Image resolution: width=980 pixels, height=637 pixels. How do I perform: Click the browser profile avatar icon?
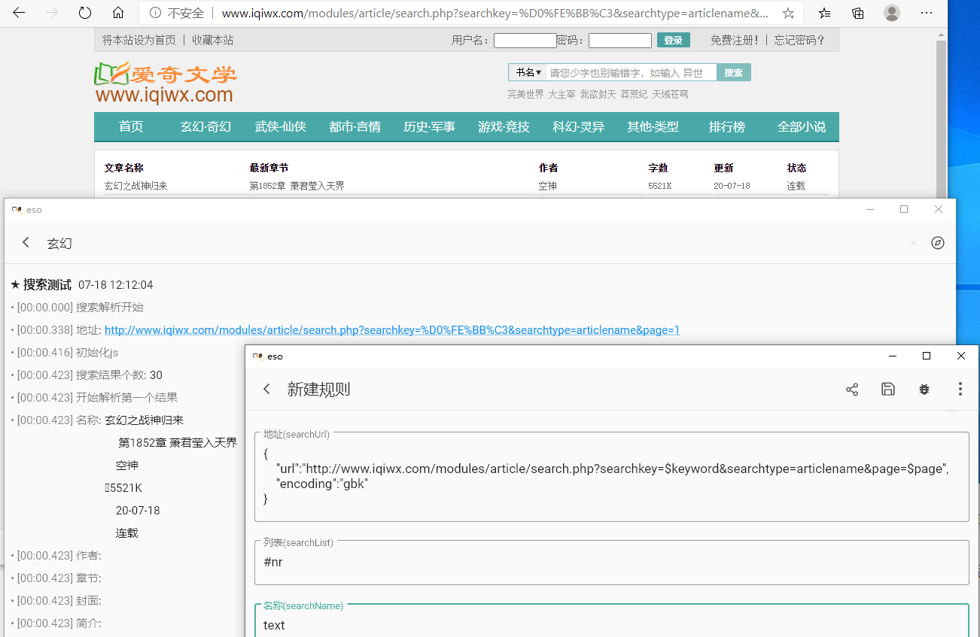click(892, 13)
